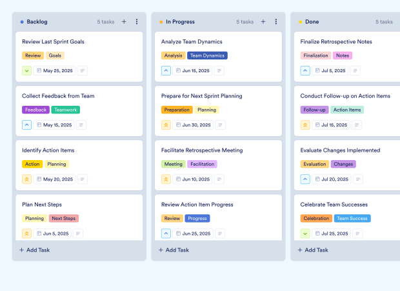Change low priority on Review Last Sprint Goals
Image resolution: width=400 pixels, height=291 pixels.
click(x=27, y=70)
